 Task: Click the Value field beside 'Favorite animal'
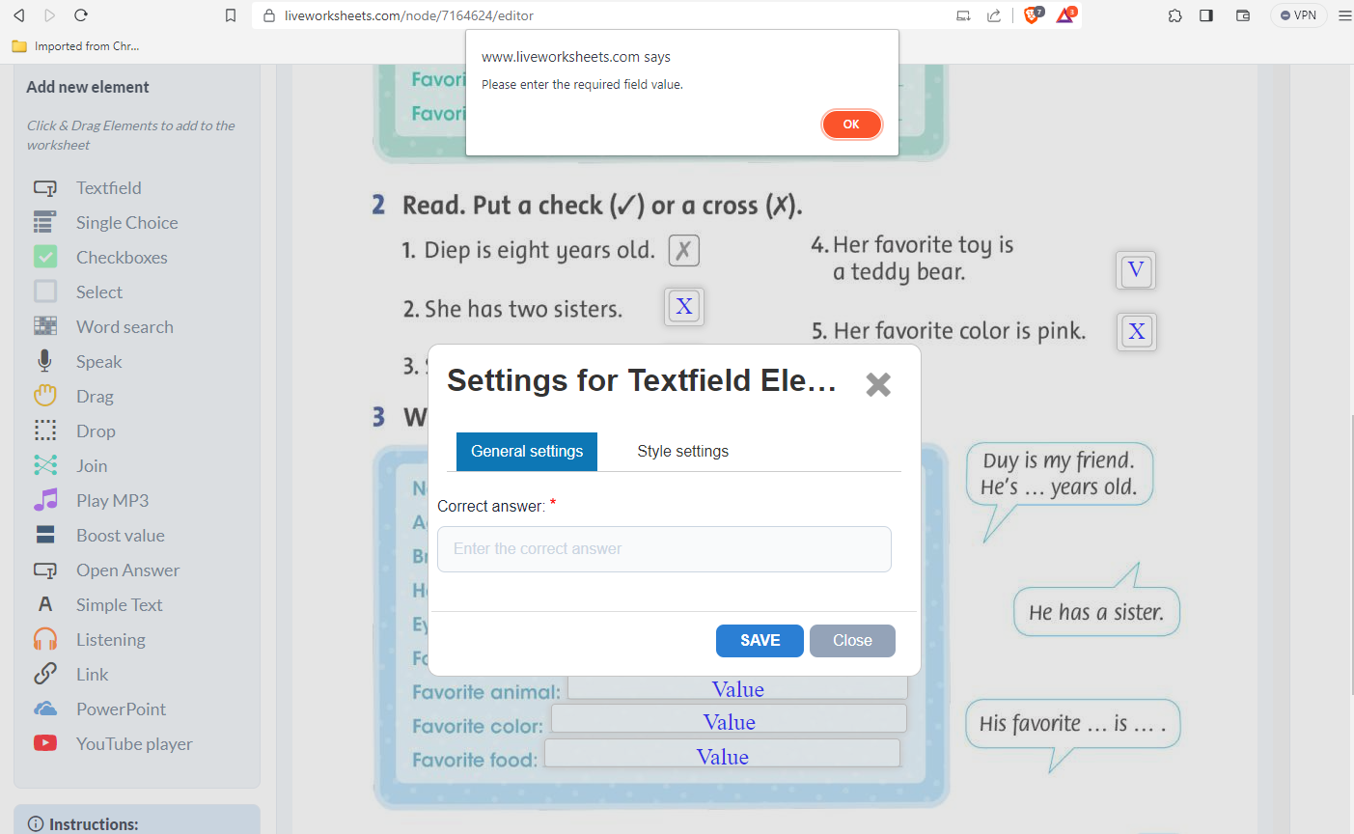click(737, 687)
